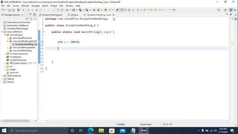Open File Explorer from the taskbar
The height and width of the screenshot is (134, 238).
[101, 131]
